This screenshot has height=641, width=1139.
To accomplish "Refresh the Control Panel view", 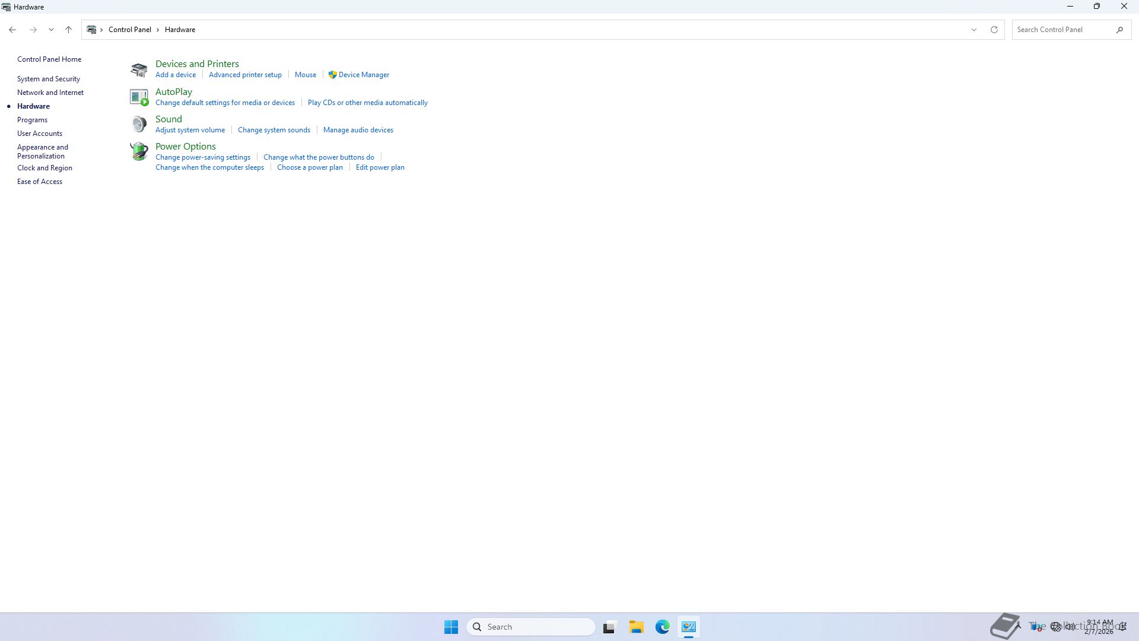I will click(994, 30).
